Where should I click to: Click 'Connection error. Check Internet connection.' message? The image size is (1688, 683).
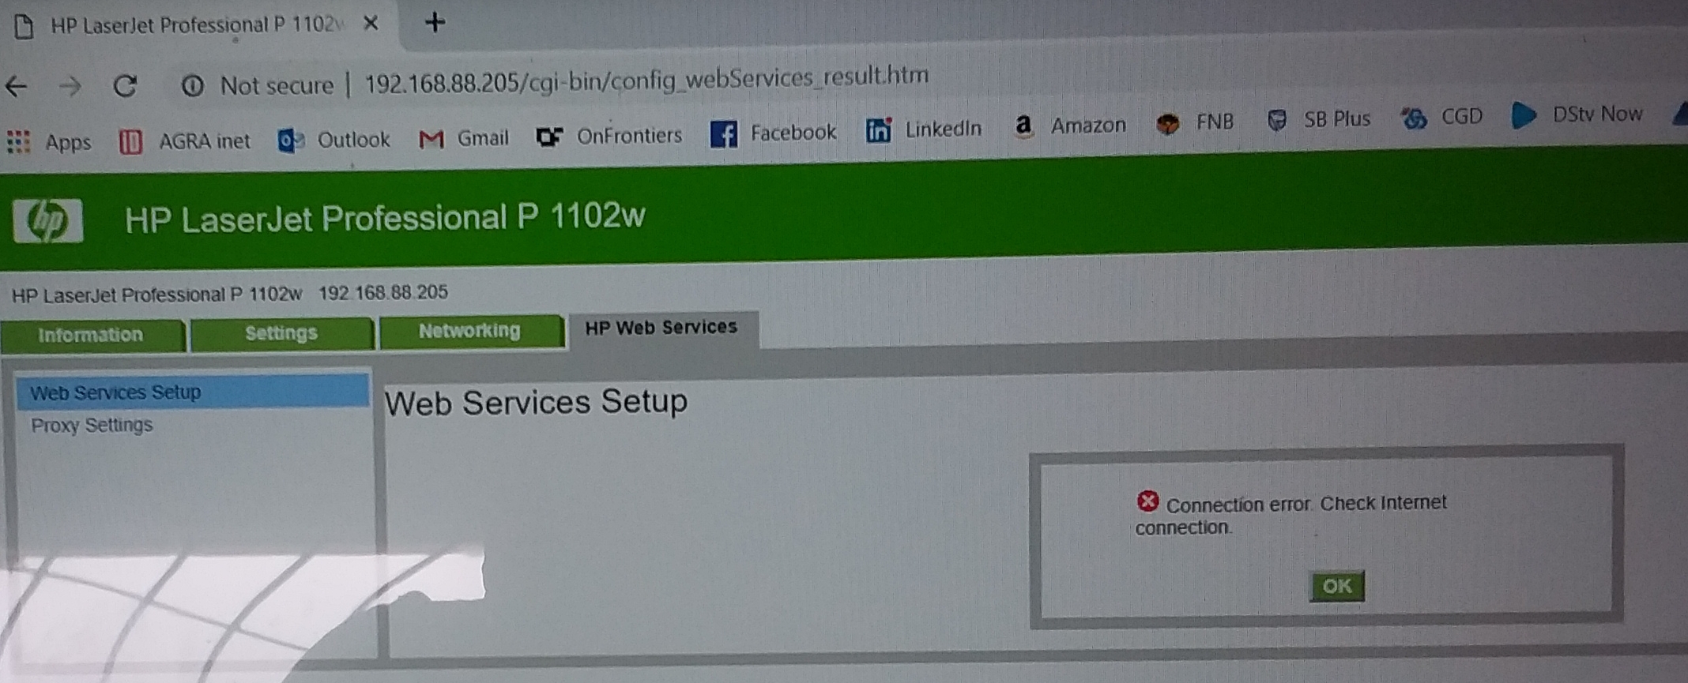(x=1290, y=515)
